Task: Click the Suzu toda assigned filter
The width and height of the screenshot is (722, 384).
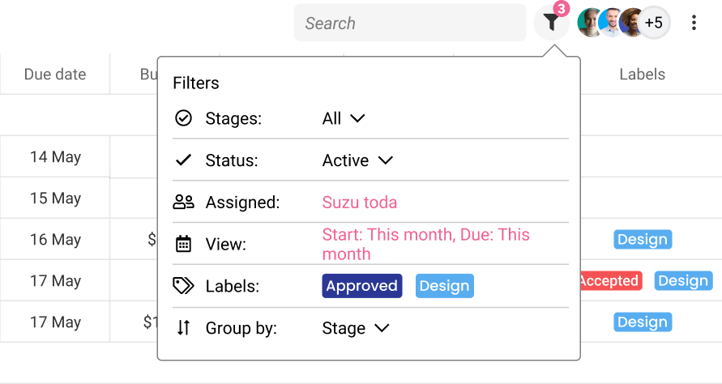Action: [359, 203]
